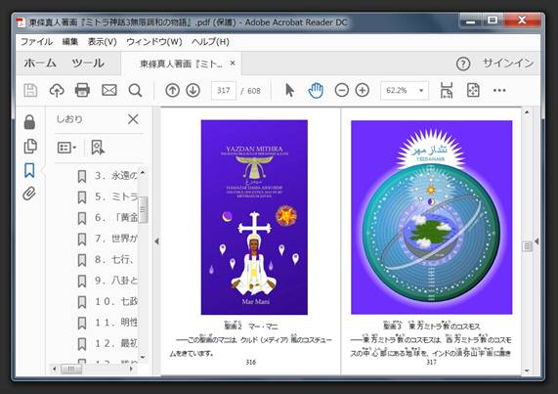Select bookmark 8. 七行、
The height and width of the screenshot is (394, 558).
[107, 260]
